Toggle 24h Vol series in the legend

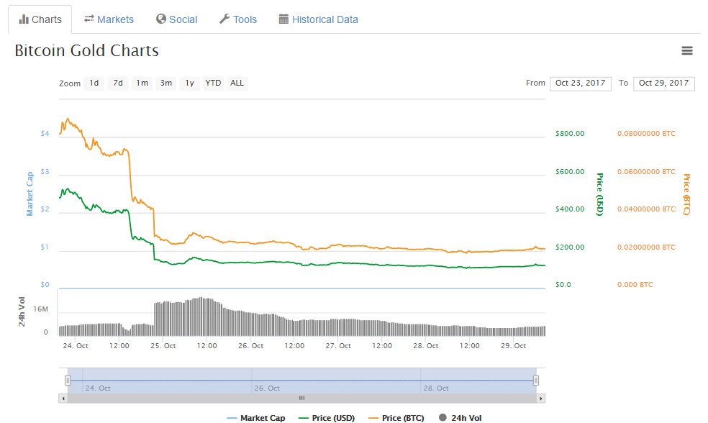(x=460, y=418)
